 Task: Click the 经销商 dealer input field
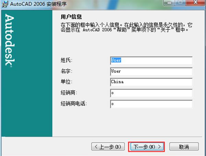point(151,93)
